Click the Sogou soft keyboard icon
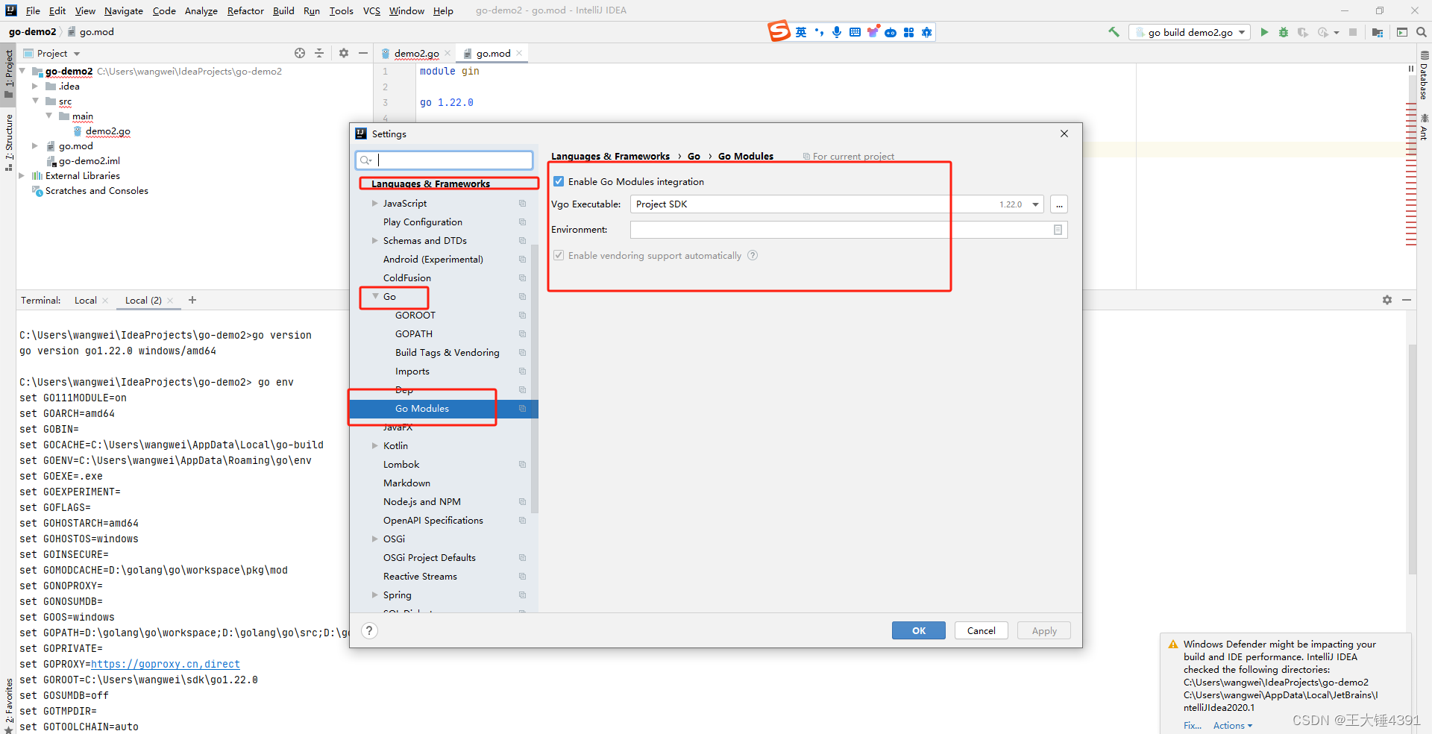 [x=855, y=32]
